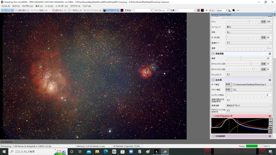Collapse the 画像調整 section
276x155 pixels.
213,54
